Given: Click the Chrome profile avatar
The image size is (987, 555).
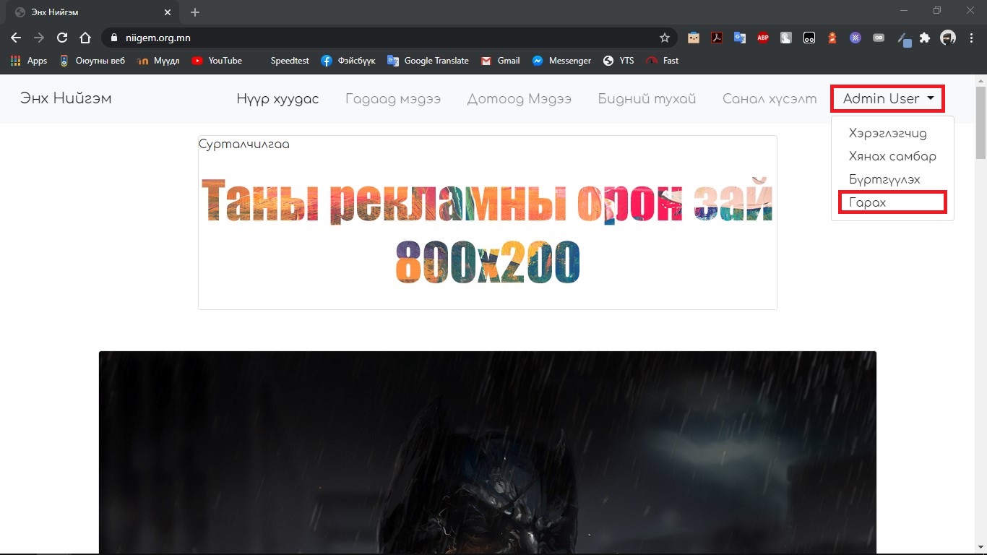Looking at the screenshot, I should tap(947, 38).
